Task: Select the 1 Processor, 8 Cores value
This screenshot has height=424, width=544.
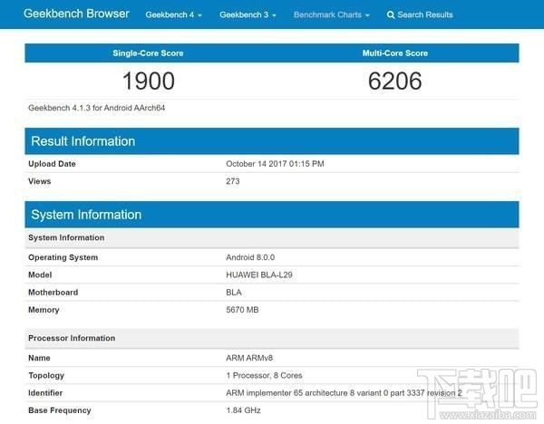Action: [x=264, y=375]
